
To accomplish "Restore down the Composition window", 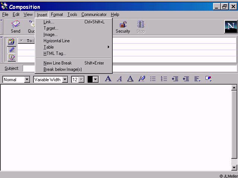I will point(225,7).
